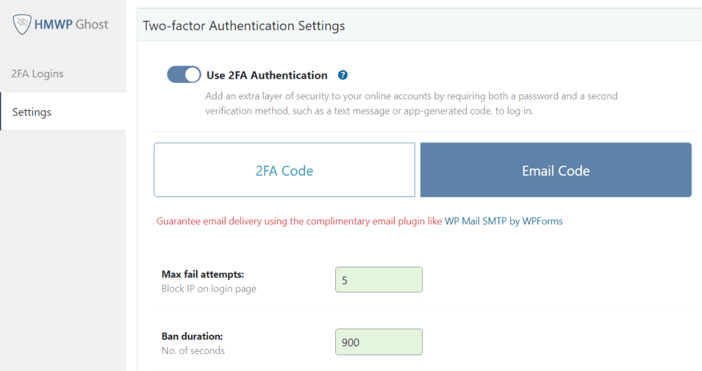Open the WP Mail SMTP by WPForms link
The image size is (702, 371).
[503, 221]
